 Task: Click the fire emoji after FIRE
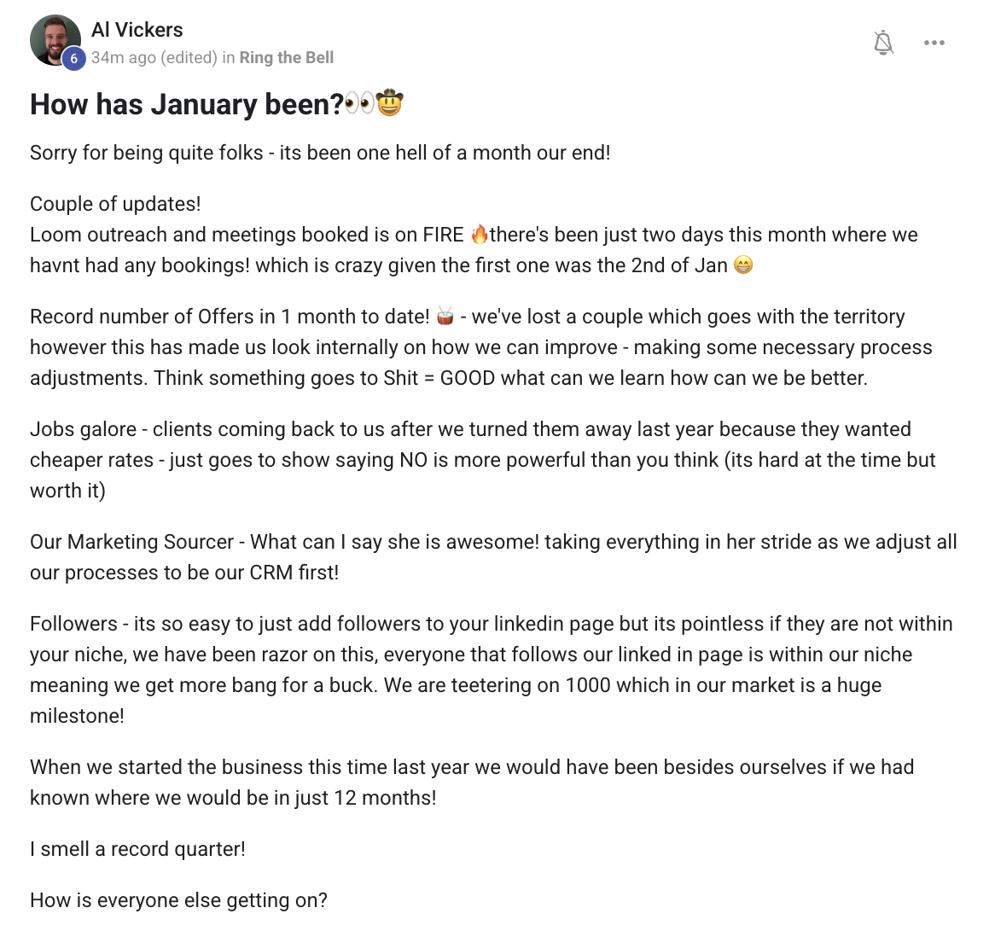(480, 235)
